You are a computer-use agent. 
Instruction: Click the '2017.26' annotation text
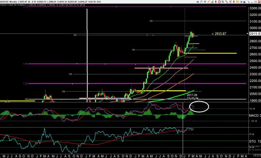(x=192, y=95)
